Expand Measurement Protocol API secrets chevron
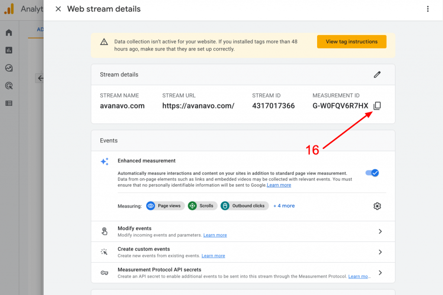This screenshot has height=295, width=443. 380,273
